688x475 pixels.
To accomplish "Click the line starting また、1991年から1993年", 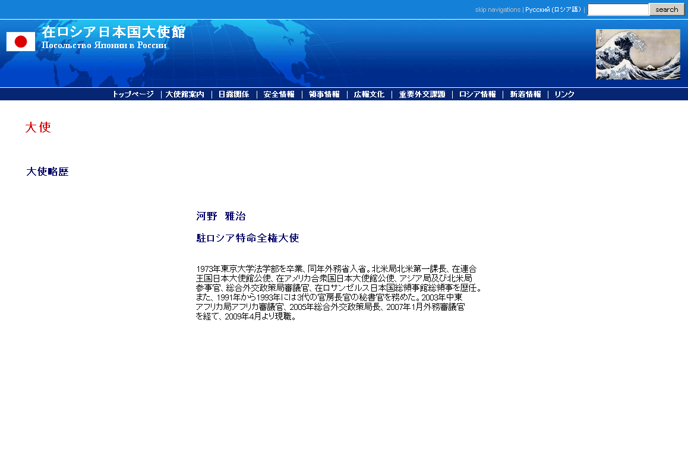I will [x=329, y=297].
